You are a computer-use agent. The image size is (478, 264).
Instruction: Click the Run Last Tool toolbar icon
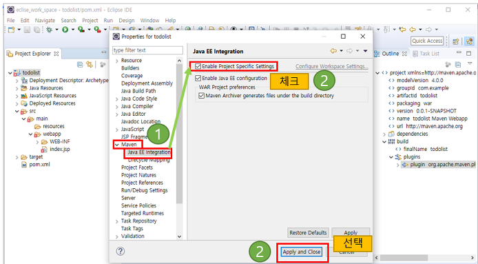[97, 30]
